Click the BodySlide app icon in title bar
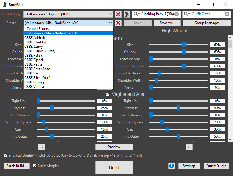This screenshot has height=176, width=233. 5,5
